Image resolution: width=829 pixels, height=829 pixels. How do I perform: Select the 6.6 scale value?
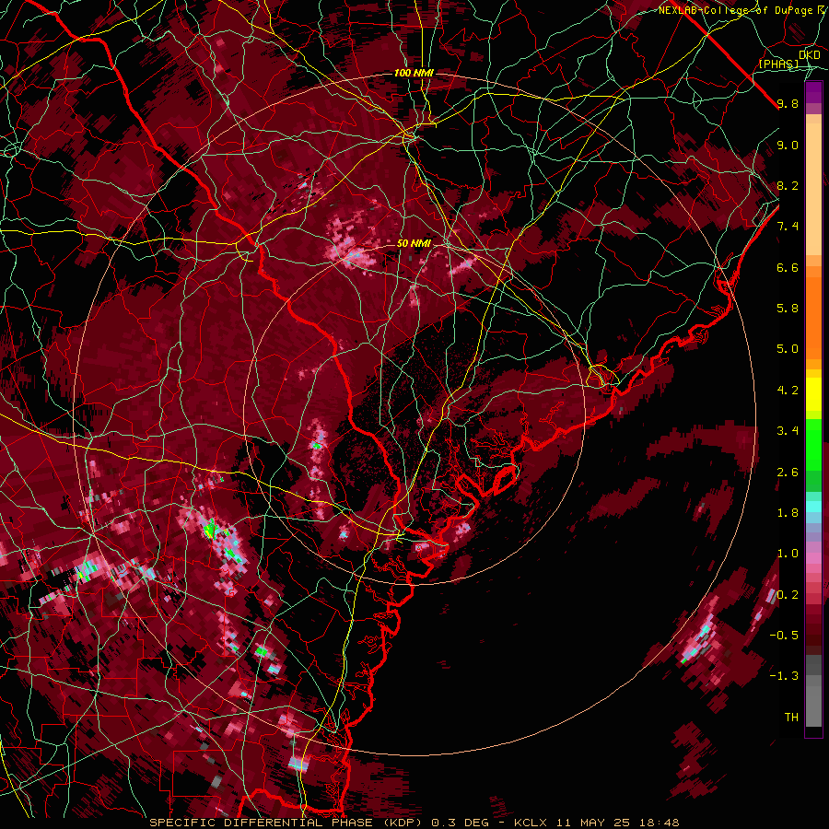(x=788, y=267)
